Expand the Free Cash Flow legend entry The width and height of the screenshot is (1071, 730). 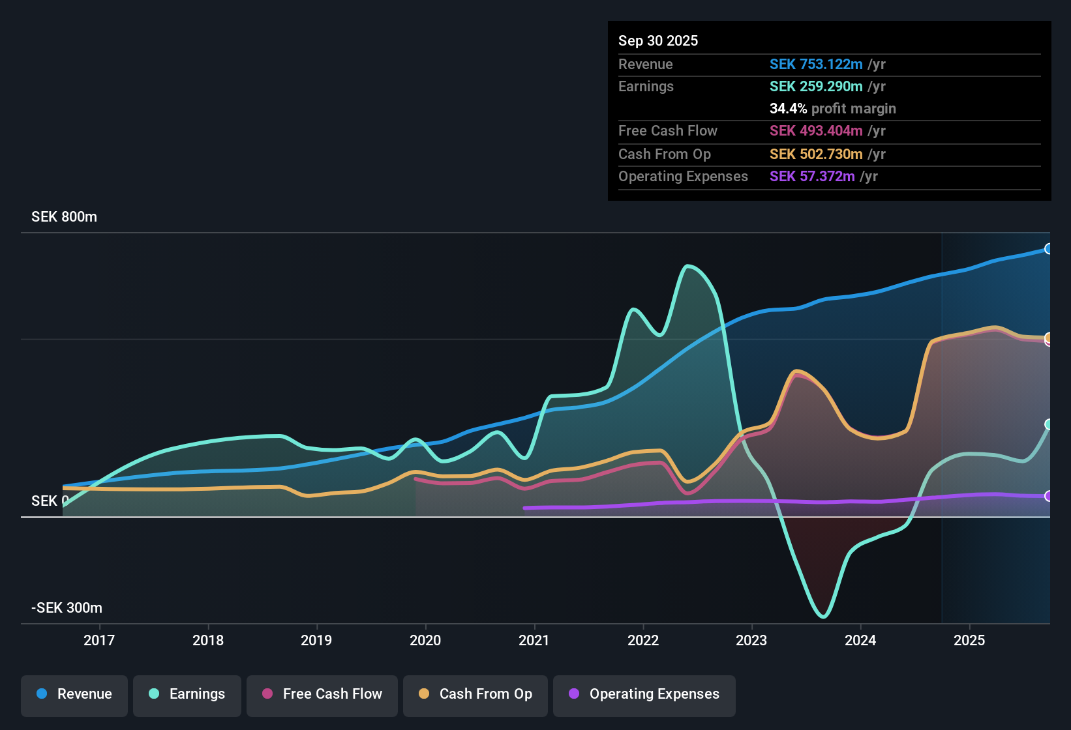[322, 694]
